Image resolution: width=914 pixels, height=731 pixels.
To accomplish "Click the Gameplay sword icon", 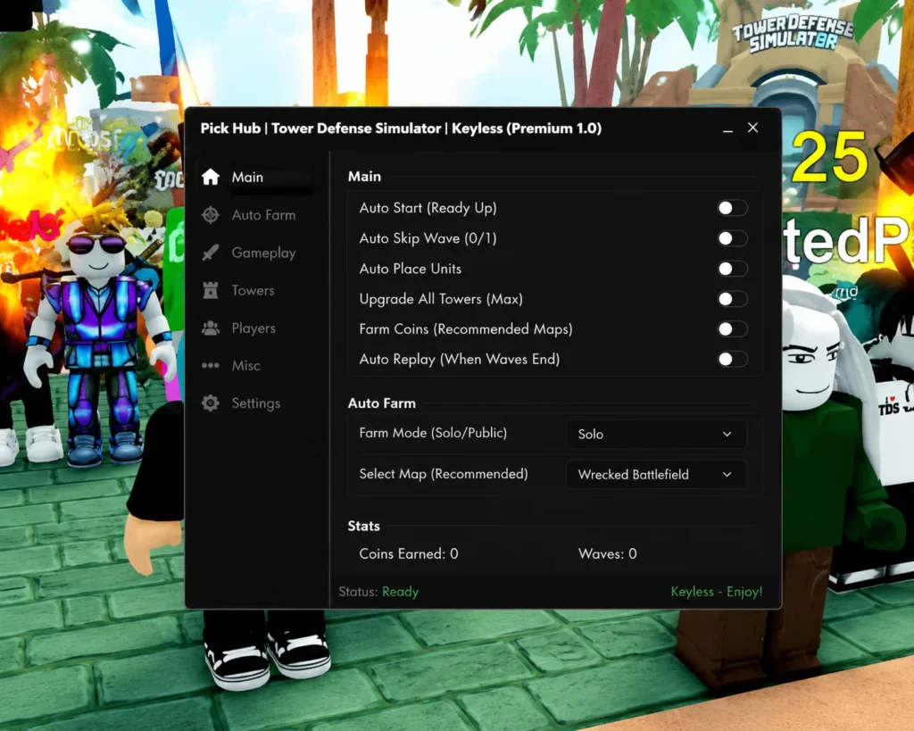I will pyautogui.click(x=211, y=253).
